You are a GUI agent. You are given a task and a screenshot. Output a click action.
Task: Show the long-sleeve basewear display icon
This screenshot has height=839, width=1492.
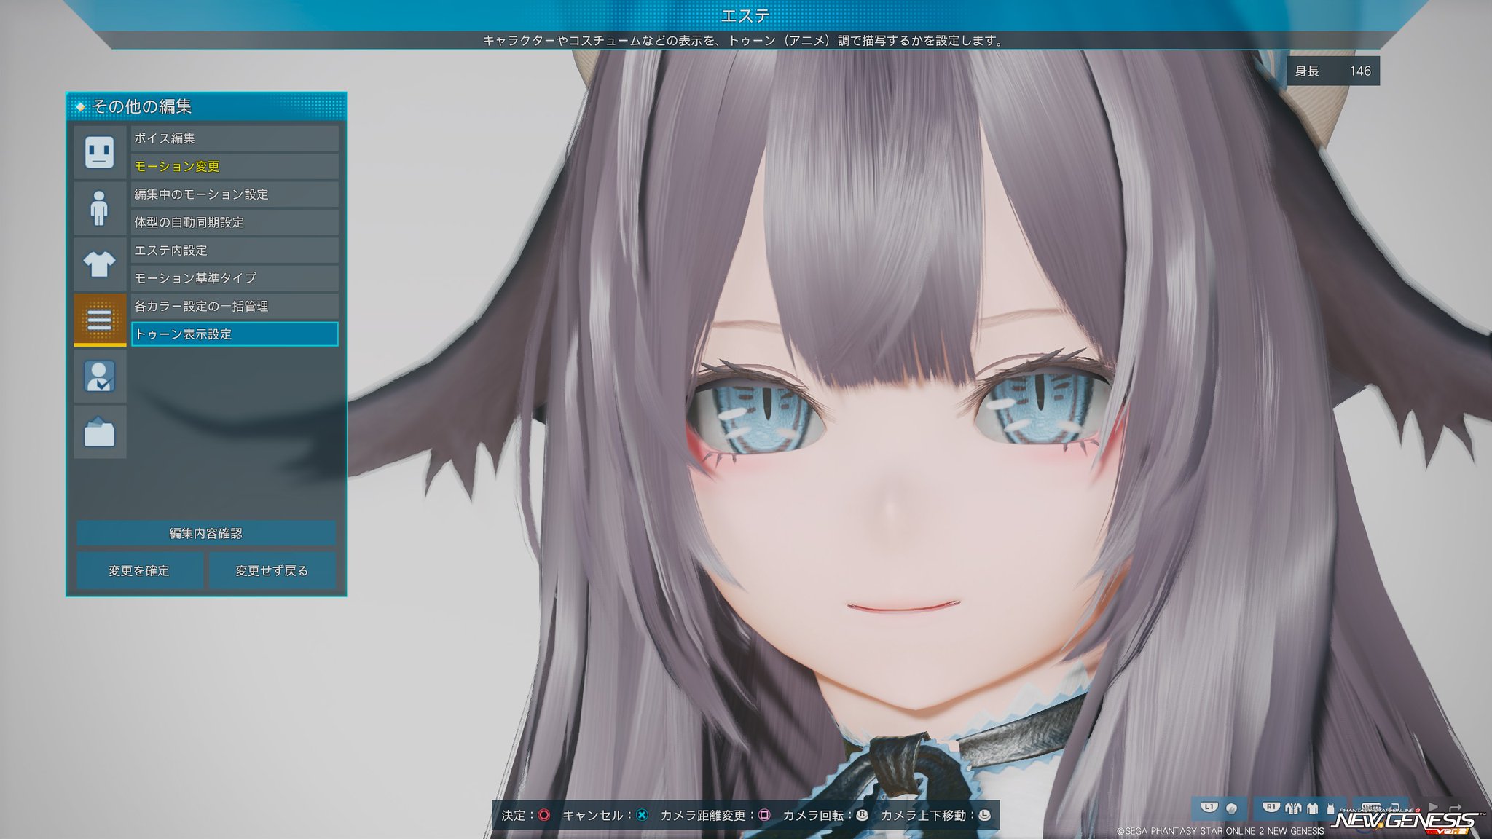click(x=1312, y=808)
